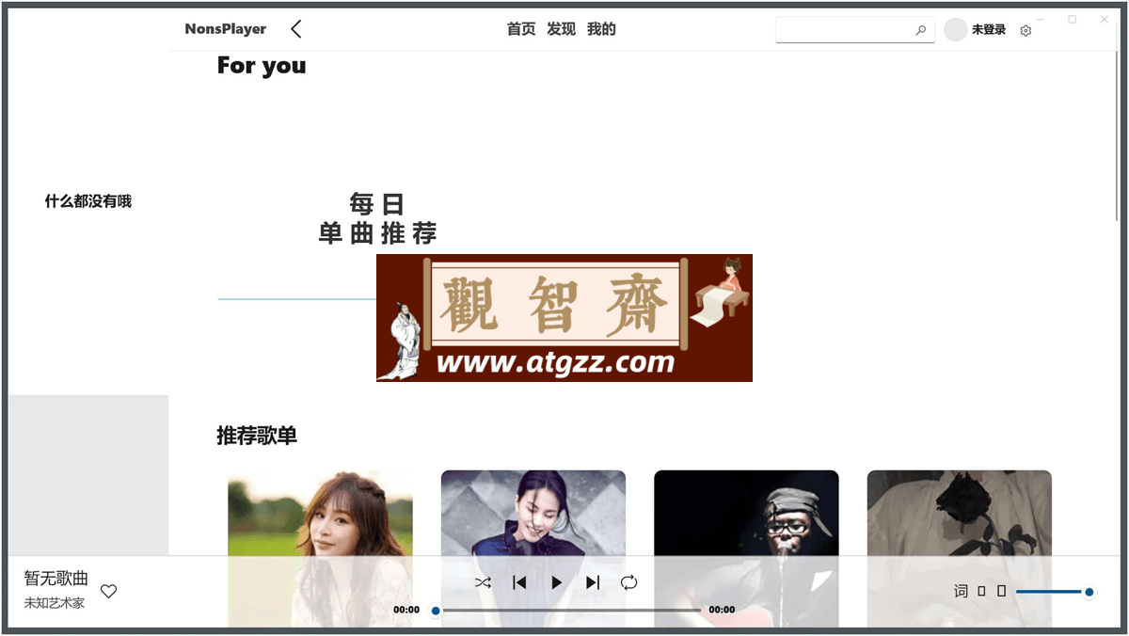
Task: Click the song progress bar
Action: (569, 611)
